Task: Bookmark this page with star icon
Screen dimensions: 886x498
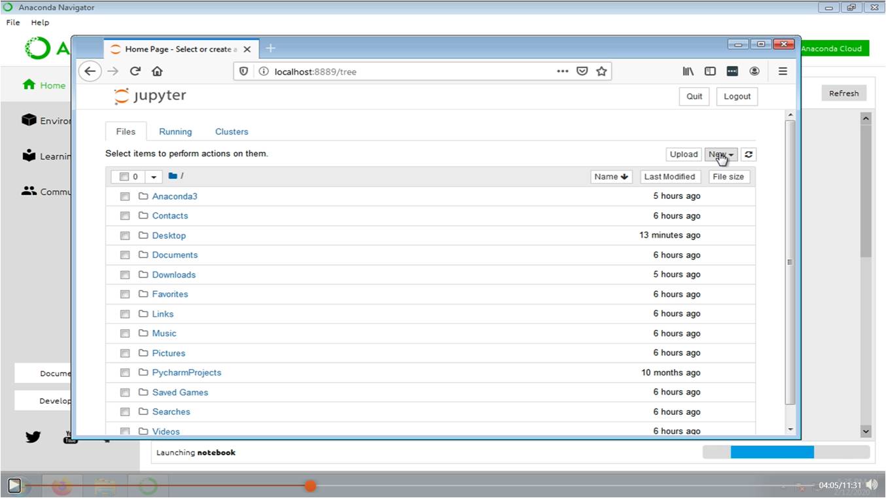Action: point(601,71)
